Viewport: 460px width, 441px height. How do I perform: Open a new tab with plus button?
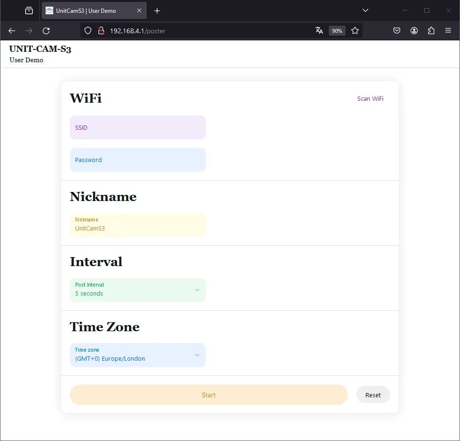pyautogui.click(x=157, y=10)
